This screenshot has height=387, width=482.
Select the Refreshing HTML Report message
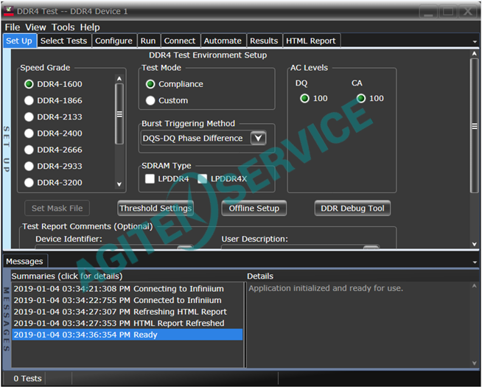tap(128, 312)
